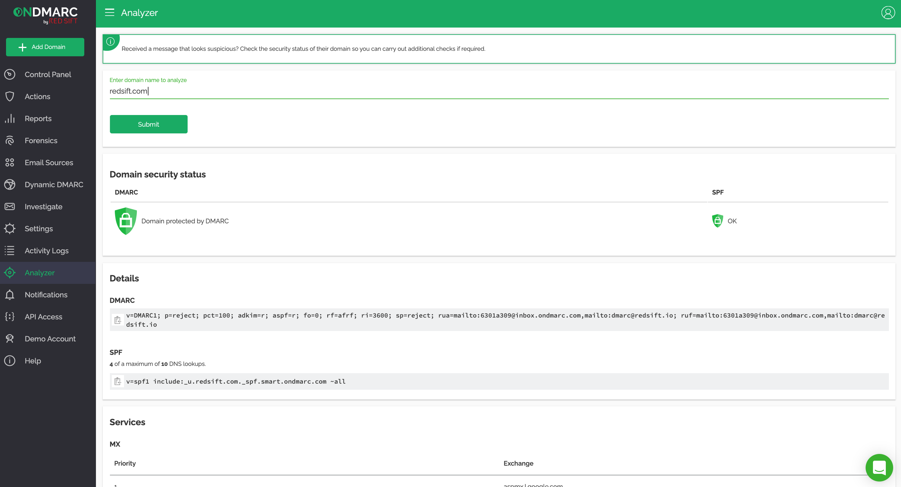Click the Email Sources dots icon
The image size is (901, 487).
[10, 162]
